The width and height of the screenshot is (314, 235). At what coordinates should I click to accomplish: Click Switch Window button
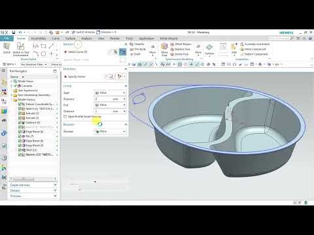click(x=83, y=32)
